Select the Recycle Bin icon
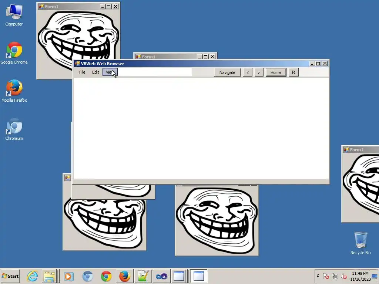The height and width of the screenshot is (284, 379). pos(360,243)
